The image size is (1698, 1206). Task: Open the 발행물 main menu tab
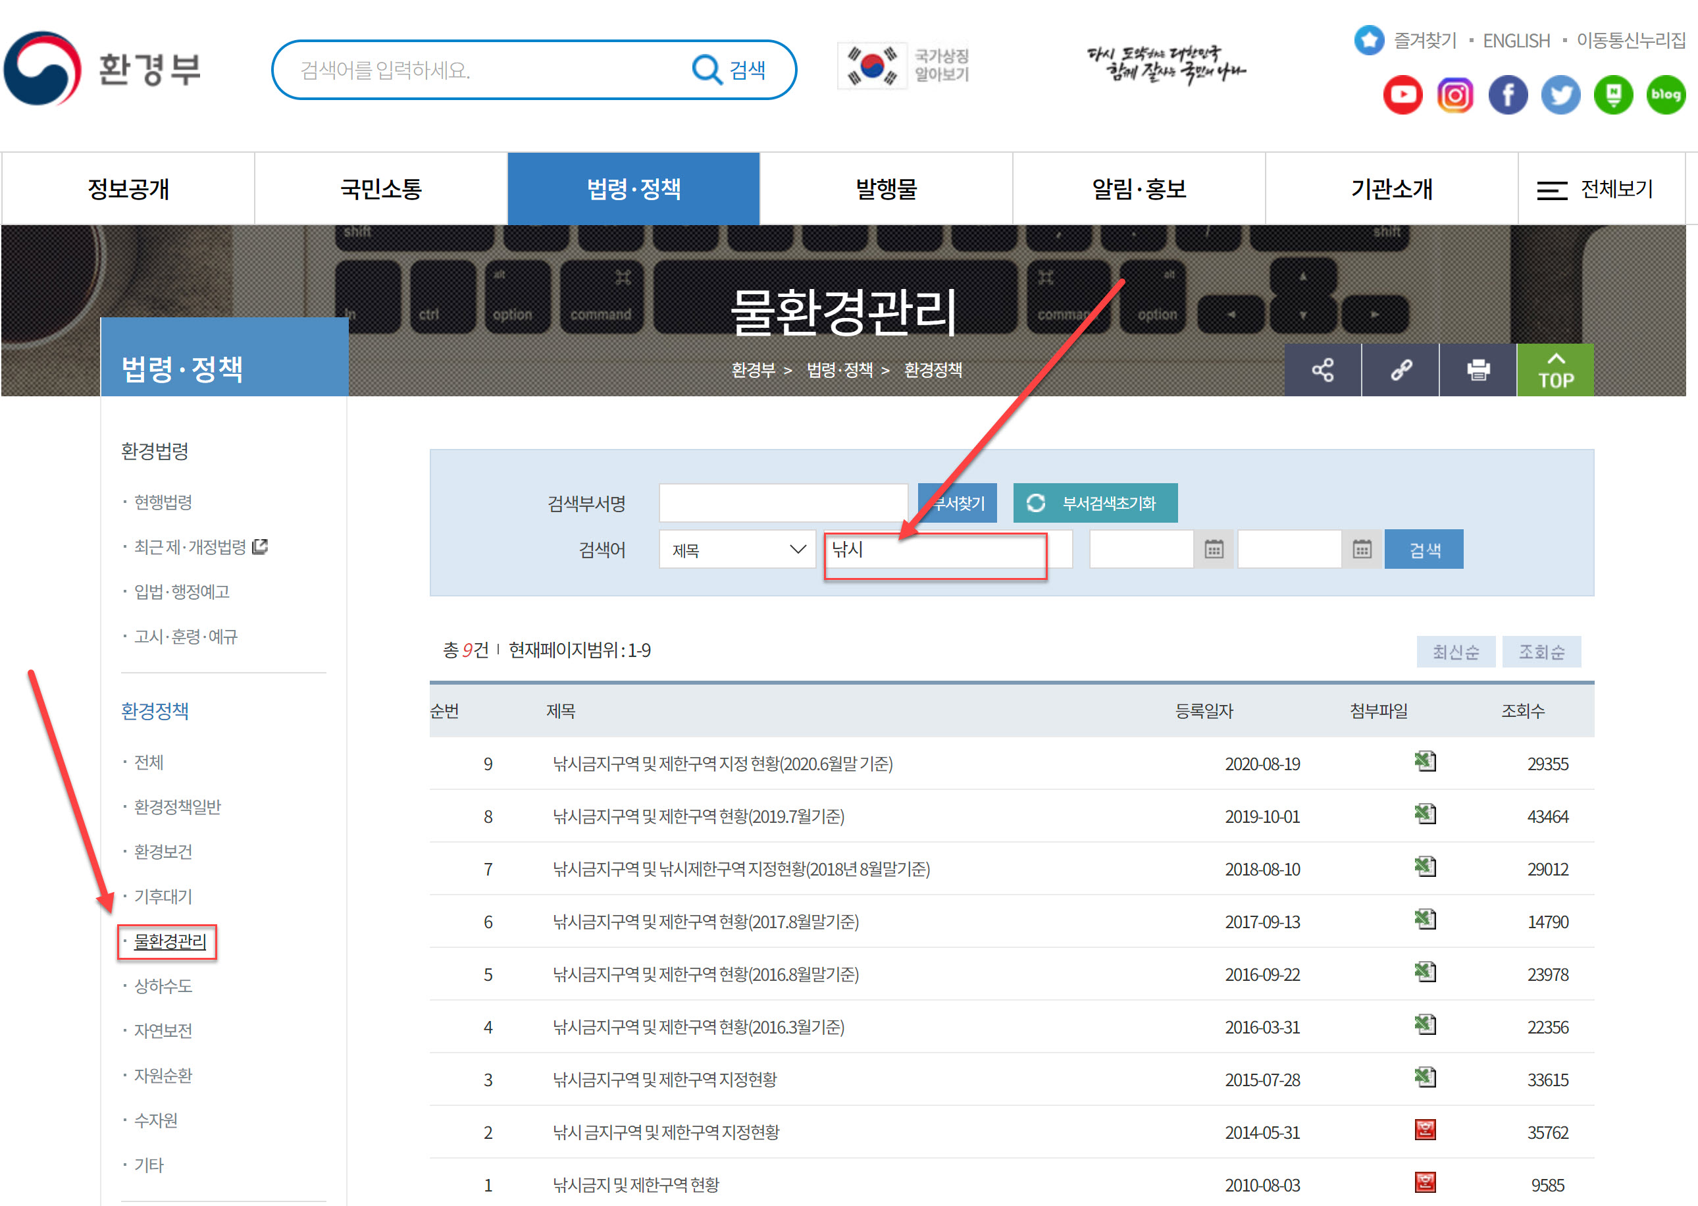[886, 190]
